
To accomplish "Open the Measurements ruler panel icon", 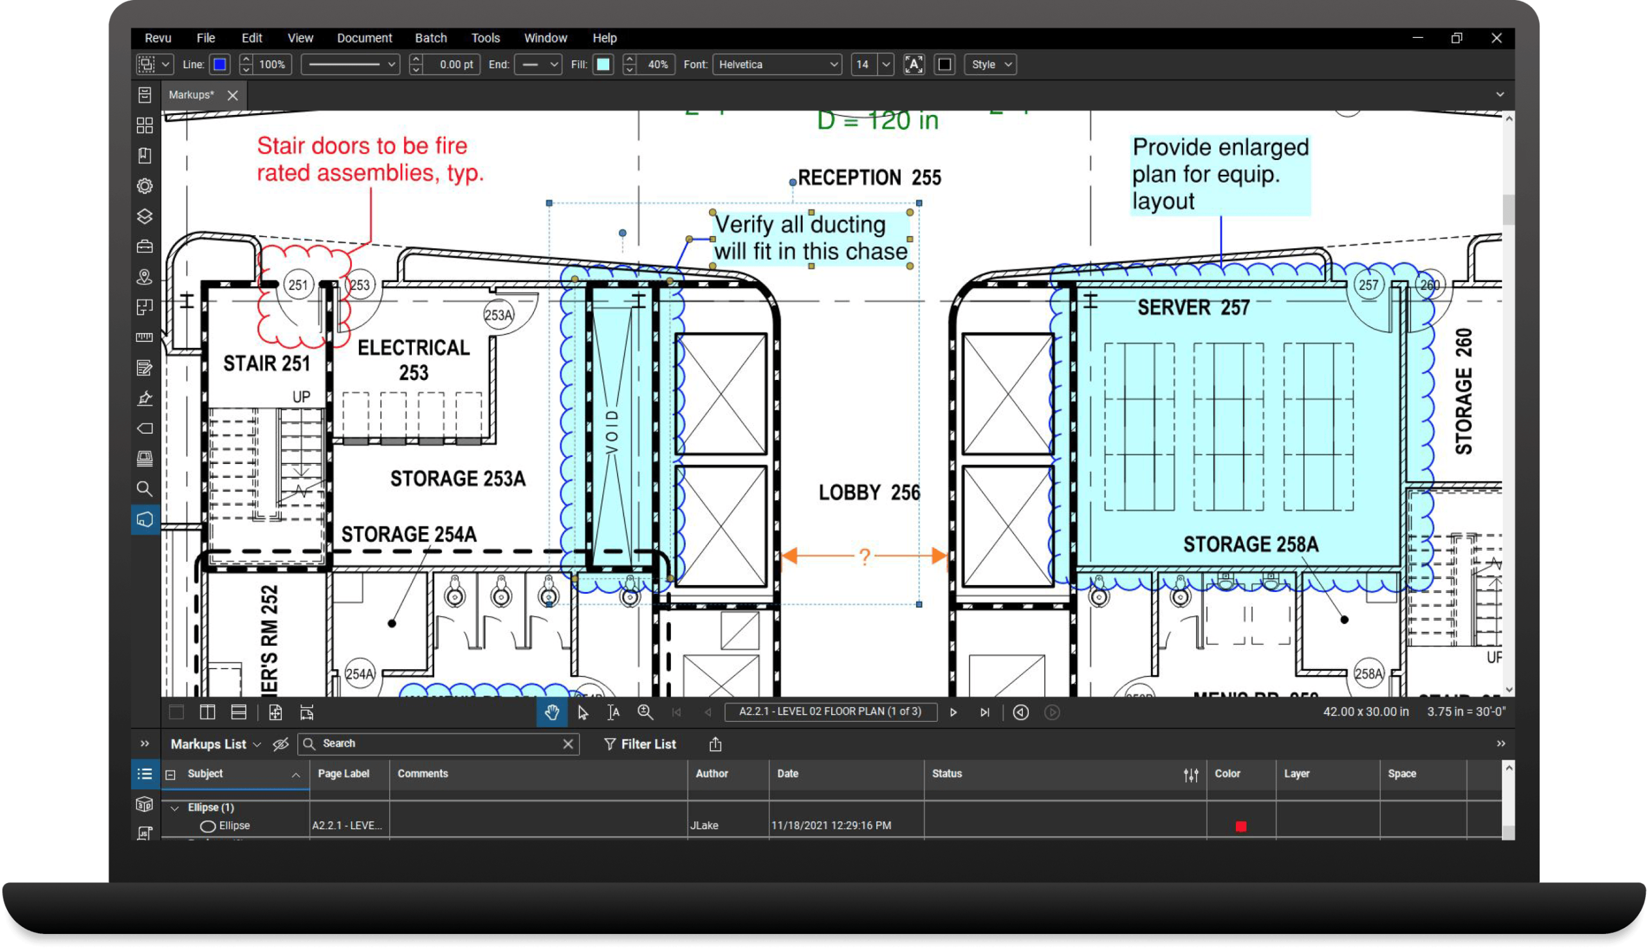I will (x=144, y=337).
